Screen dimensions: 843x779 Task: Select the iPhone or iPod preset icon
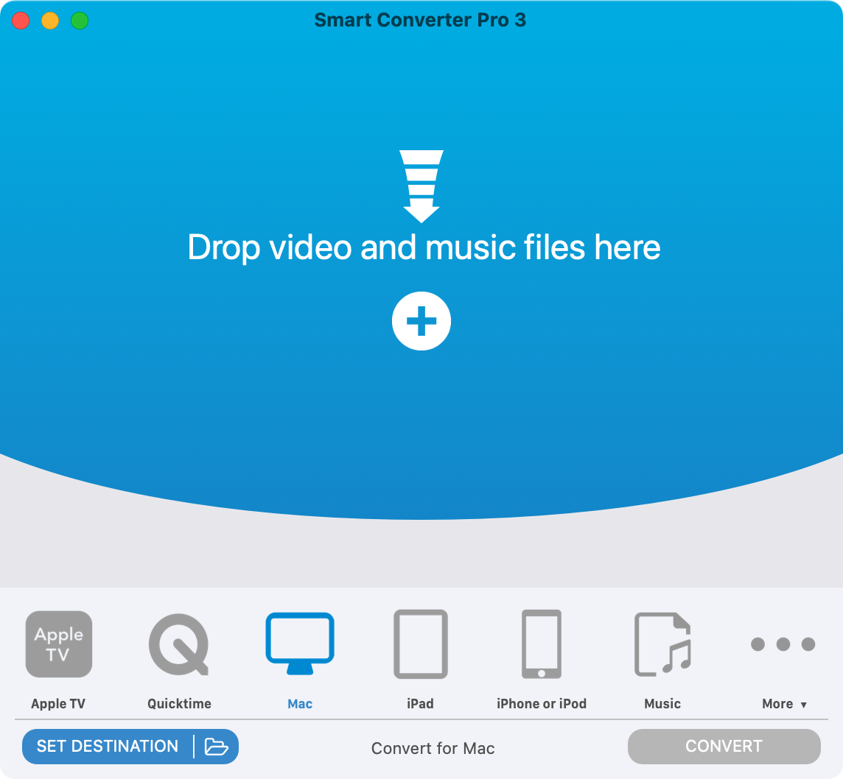pyautogui.click(x=542, y=644)
